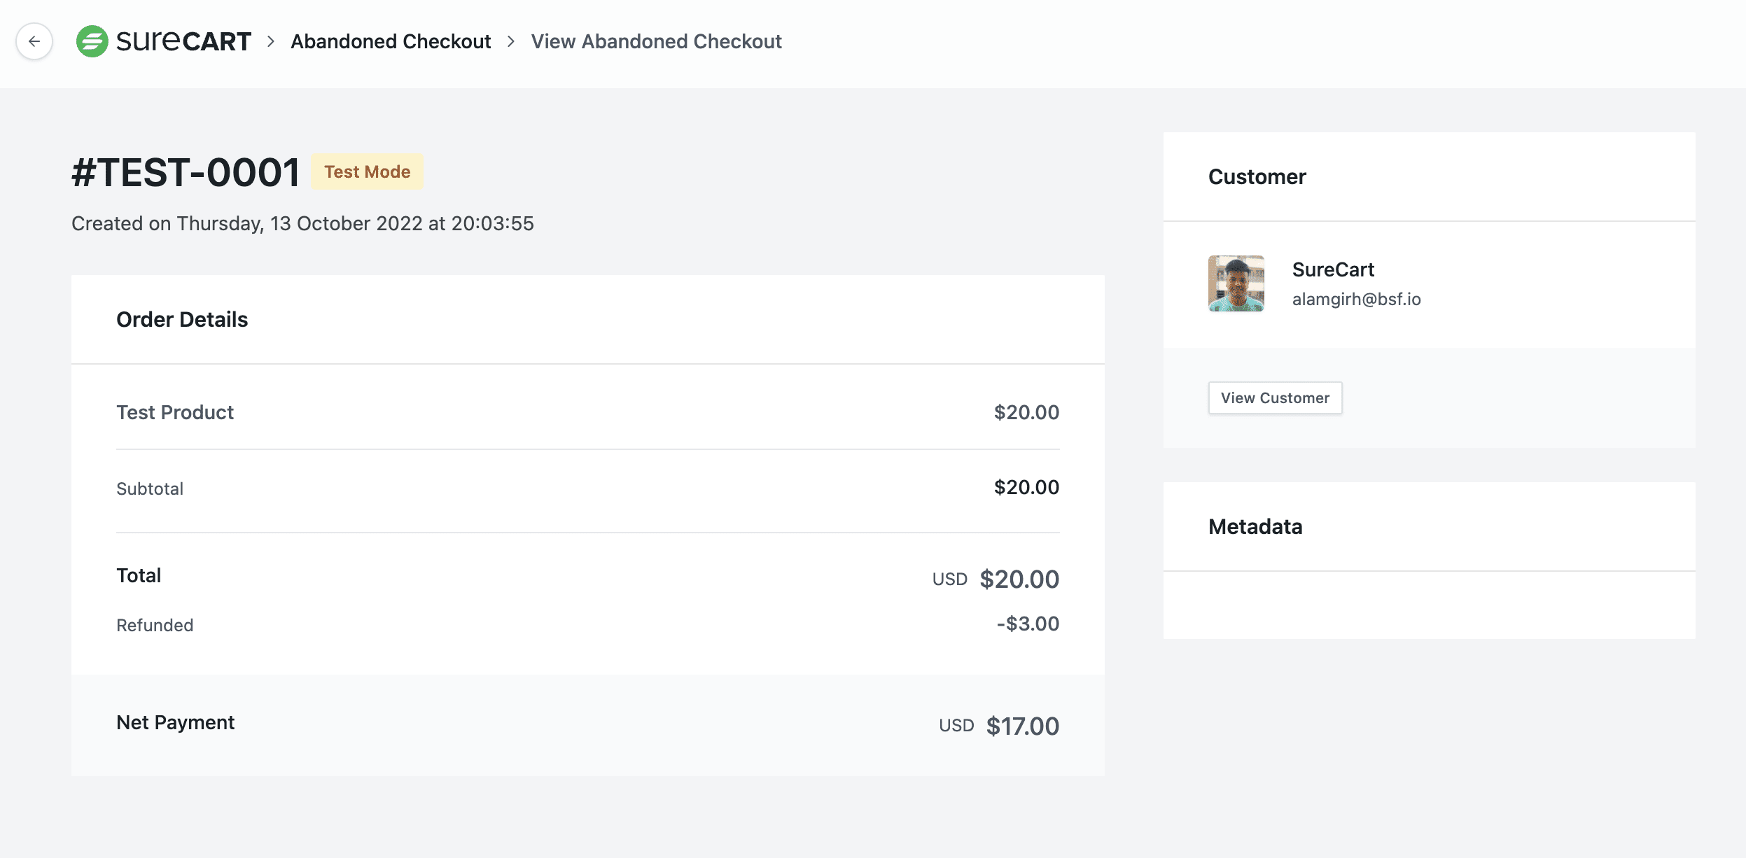The width and height of the screenshot is (1746, 858).
Task: Click the Subtotal label
Action: tap(150, 488)
